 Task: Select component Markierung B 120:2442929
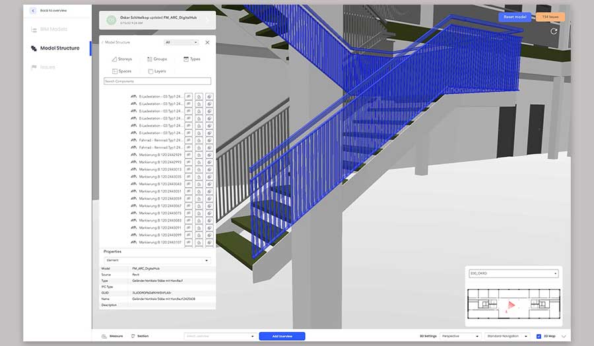coord(160,155)
